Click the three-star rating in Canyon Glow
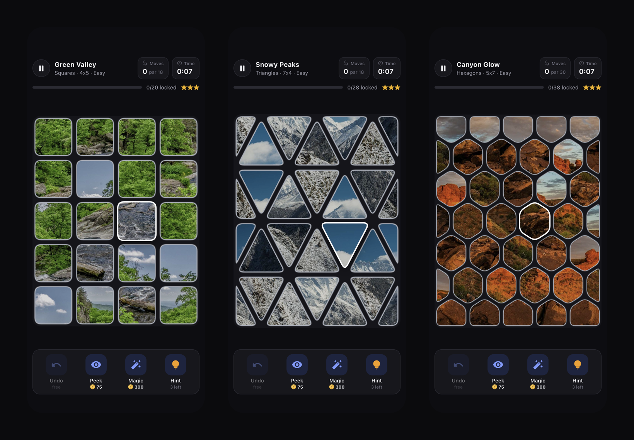Viewport: 634px width, 440px height. pos(592,88)
